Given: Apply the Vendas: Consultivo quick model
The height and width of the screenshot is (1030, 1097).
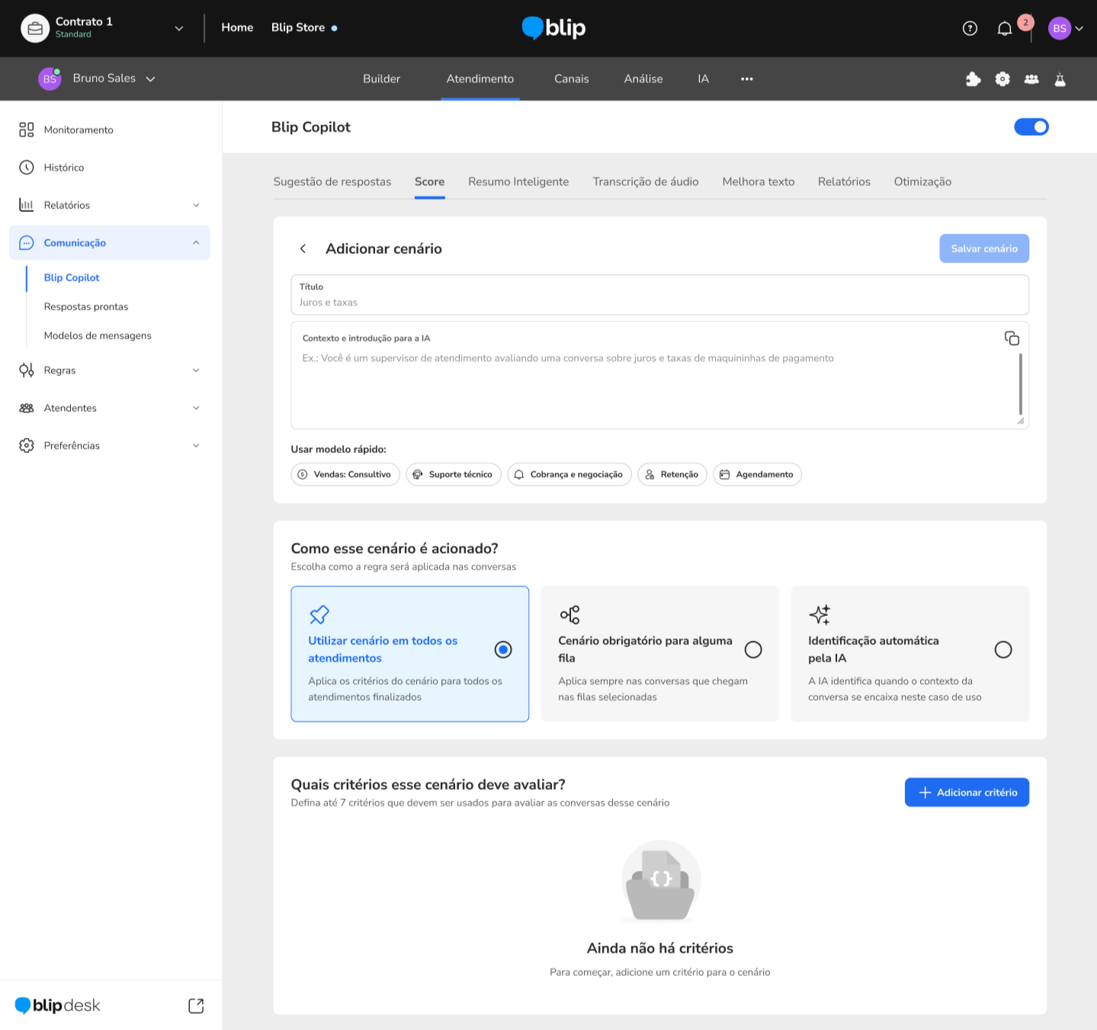Looking at the screenshot, I should point(345,474).
